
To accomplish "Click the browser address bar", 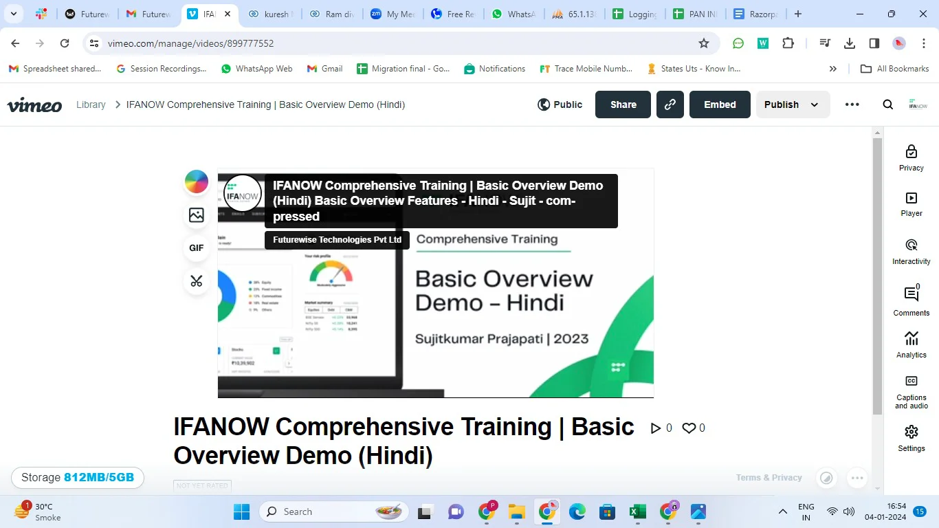I will tap(402, 43).
